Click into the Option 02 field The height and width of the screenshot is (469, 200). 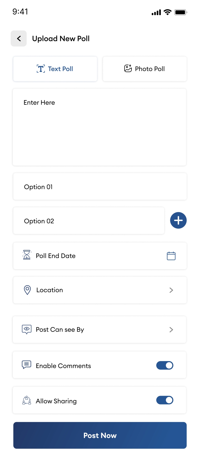click(88, 221)
